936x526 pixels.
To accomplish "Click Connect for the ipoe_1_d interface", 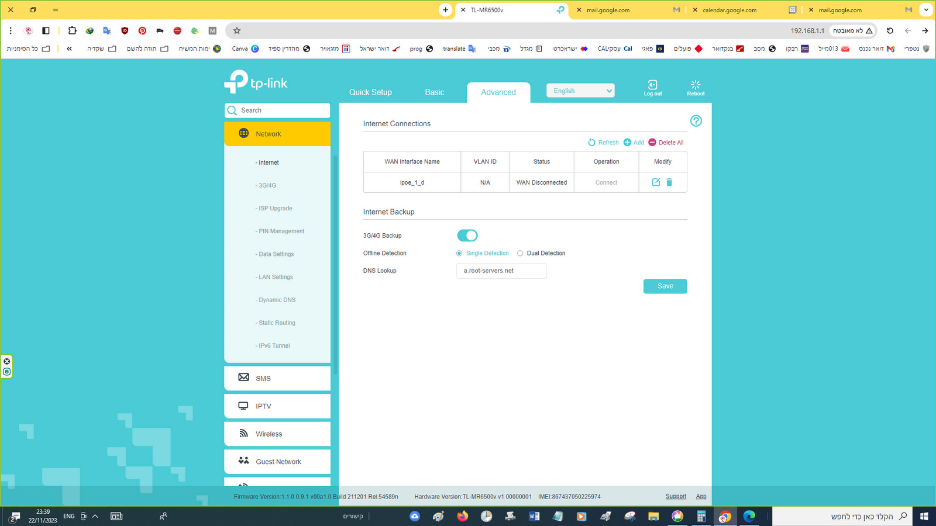I will [x=606, y=182].
